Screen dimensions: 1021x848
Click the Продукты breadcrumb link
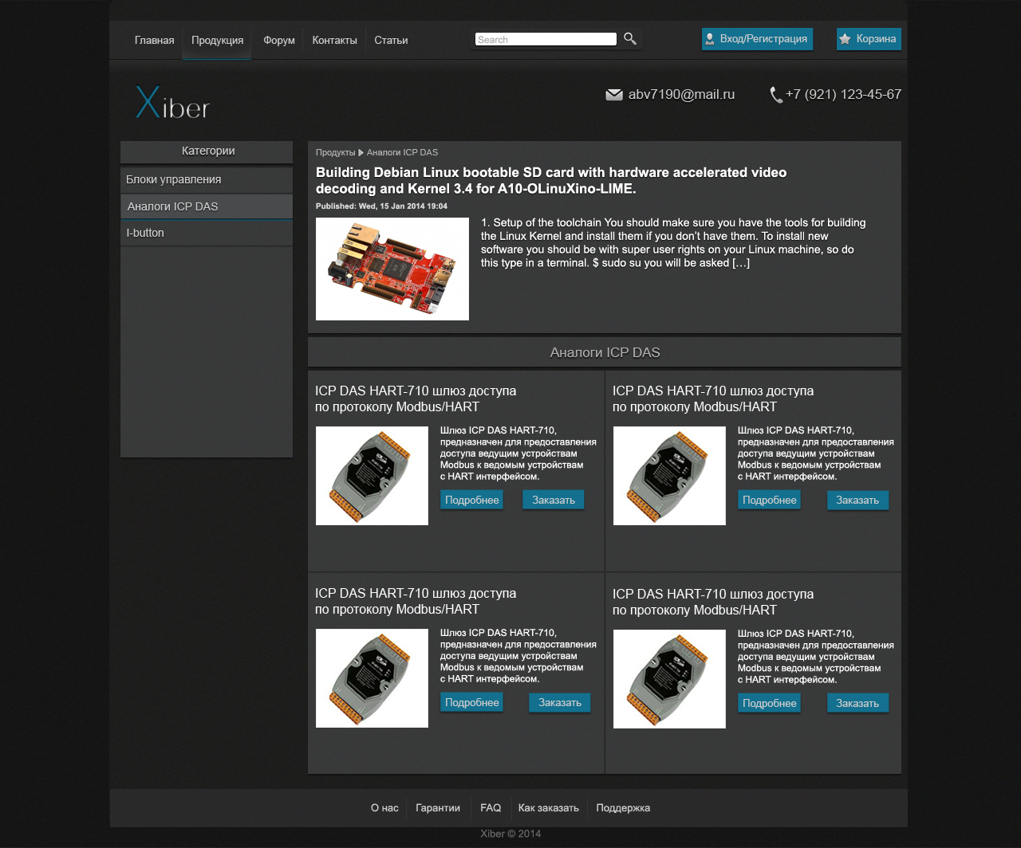335,152
